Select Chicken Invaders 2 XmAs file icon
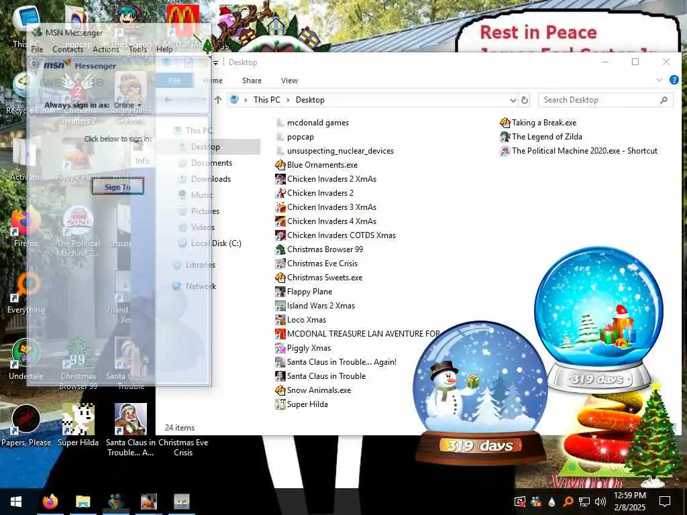Viewport: 687px width, 515px height. pos(280,179)
